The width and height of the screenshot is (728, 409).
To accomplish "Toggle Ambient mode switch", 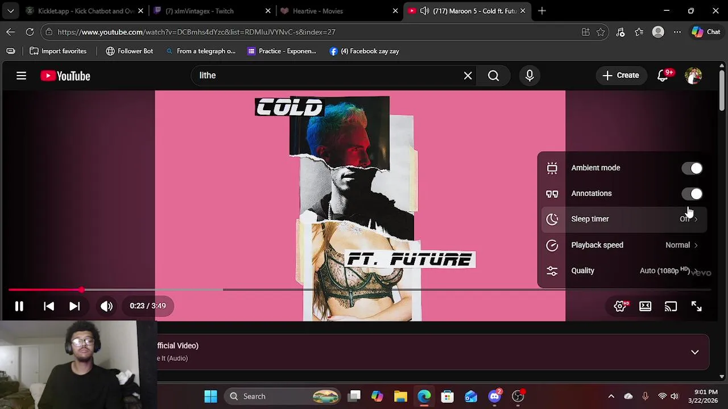I will (692, 168).
